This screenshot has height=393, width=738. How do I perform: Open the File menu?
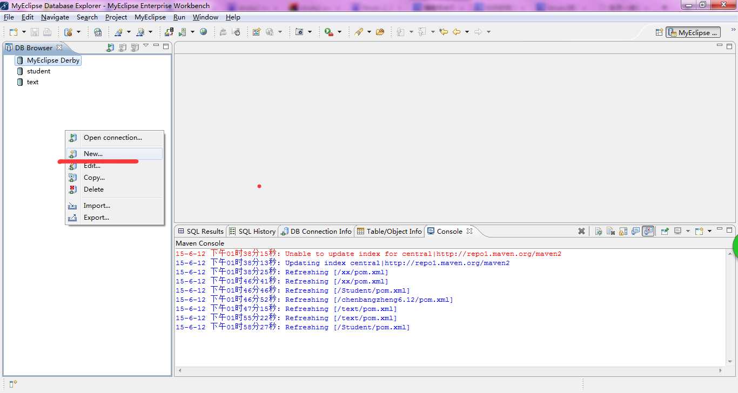pyautogui.click(x=9, y=17)
